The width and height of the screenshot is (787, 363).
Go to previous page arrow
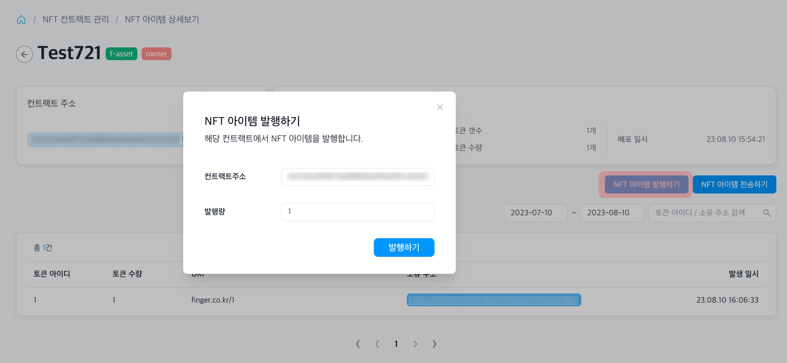(377, 344)
